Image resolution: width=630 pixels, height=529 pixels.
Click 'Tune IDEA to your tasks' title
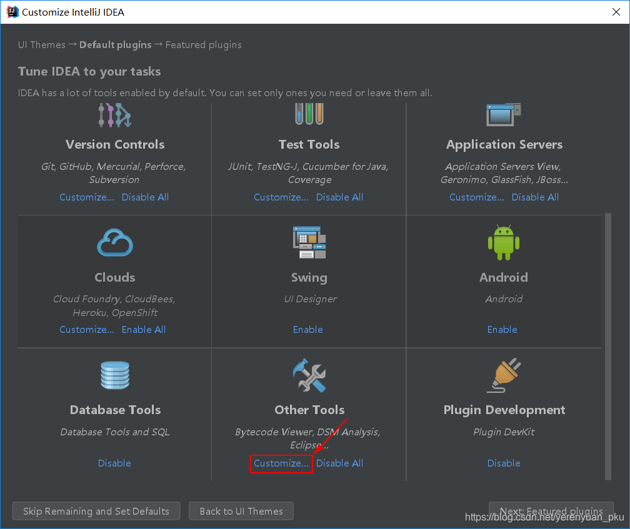(x=89, y=71)
